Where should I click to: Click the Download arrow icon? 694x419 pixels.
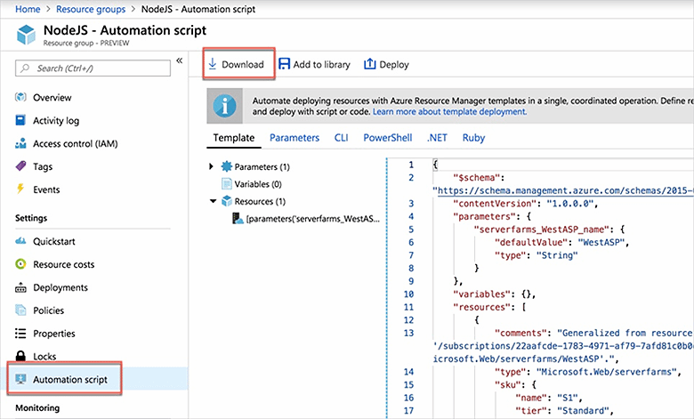pyautogui.click(x=213, y=64)
